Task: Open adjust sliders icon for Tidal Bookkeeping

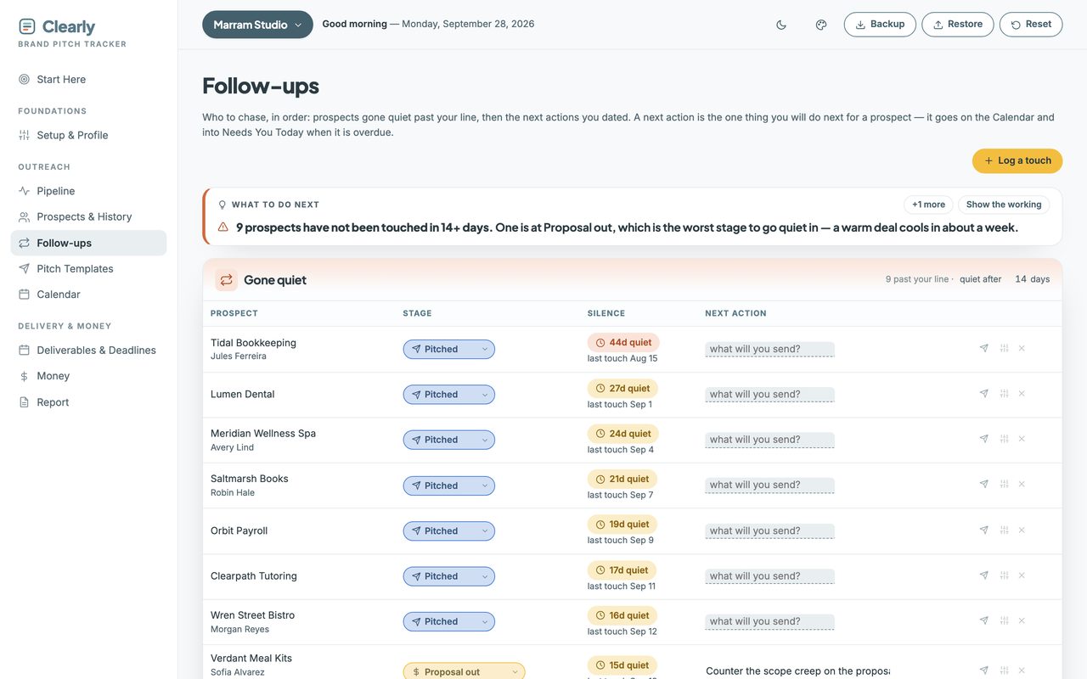Action: [1005, 348]
